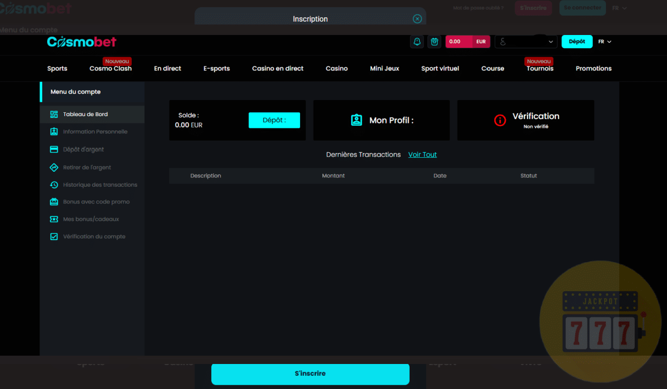Select Retirer de l'argent in sidebar

(x=92, y=167)
